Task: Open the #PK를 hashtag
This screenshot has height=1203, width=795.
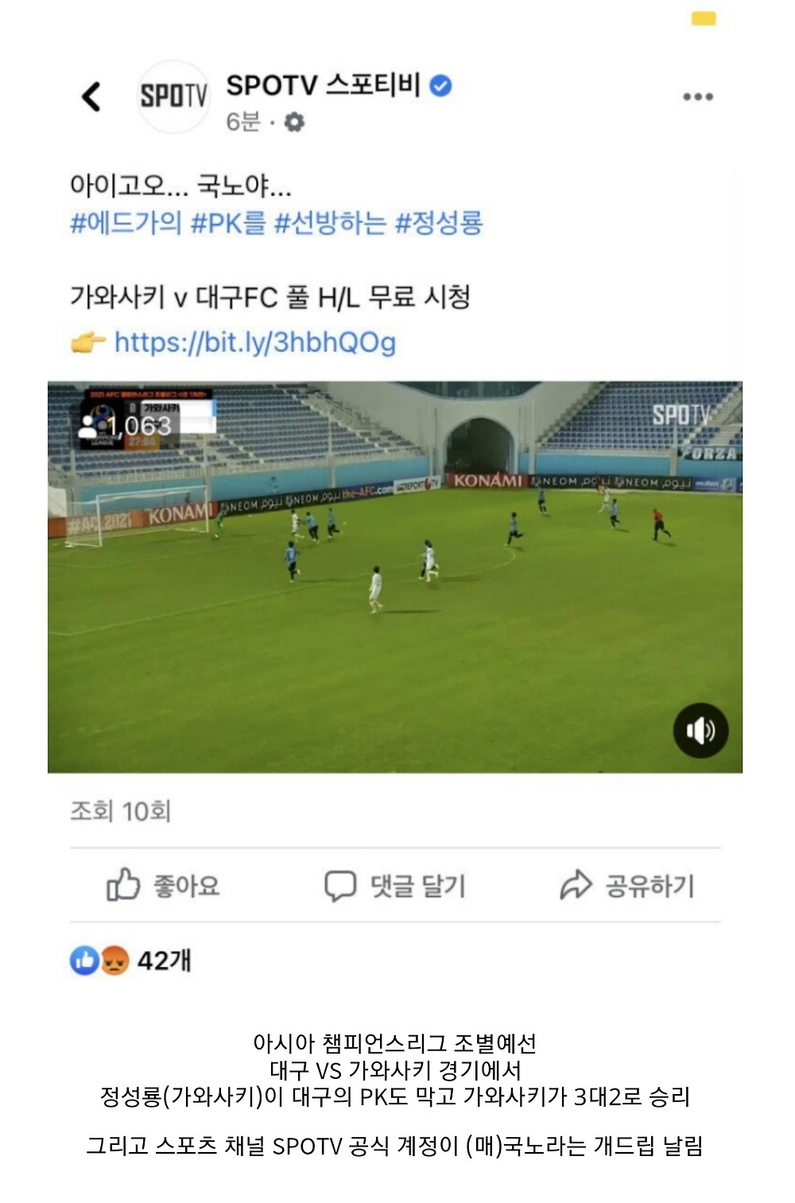Action: [228, 223]
